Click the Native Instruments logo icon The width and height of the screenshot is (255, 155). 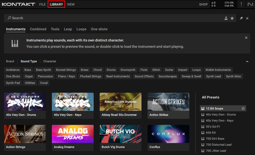tap(250, 4)
